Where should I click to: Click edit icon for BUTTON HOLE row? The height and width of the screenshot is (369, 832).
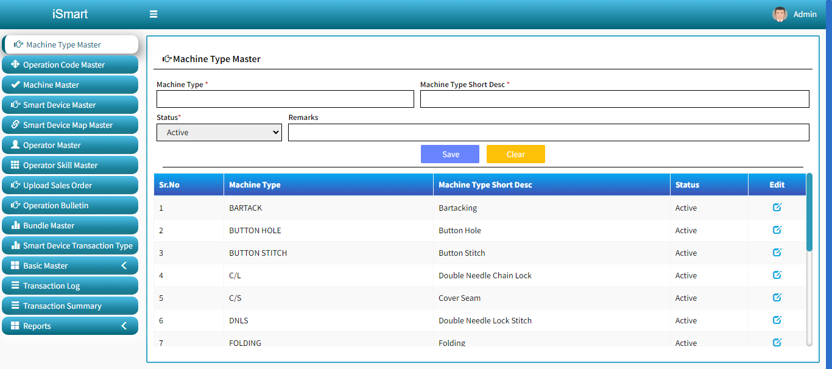[777, 230]
